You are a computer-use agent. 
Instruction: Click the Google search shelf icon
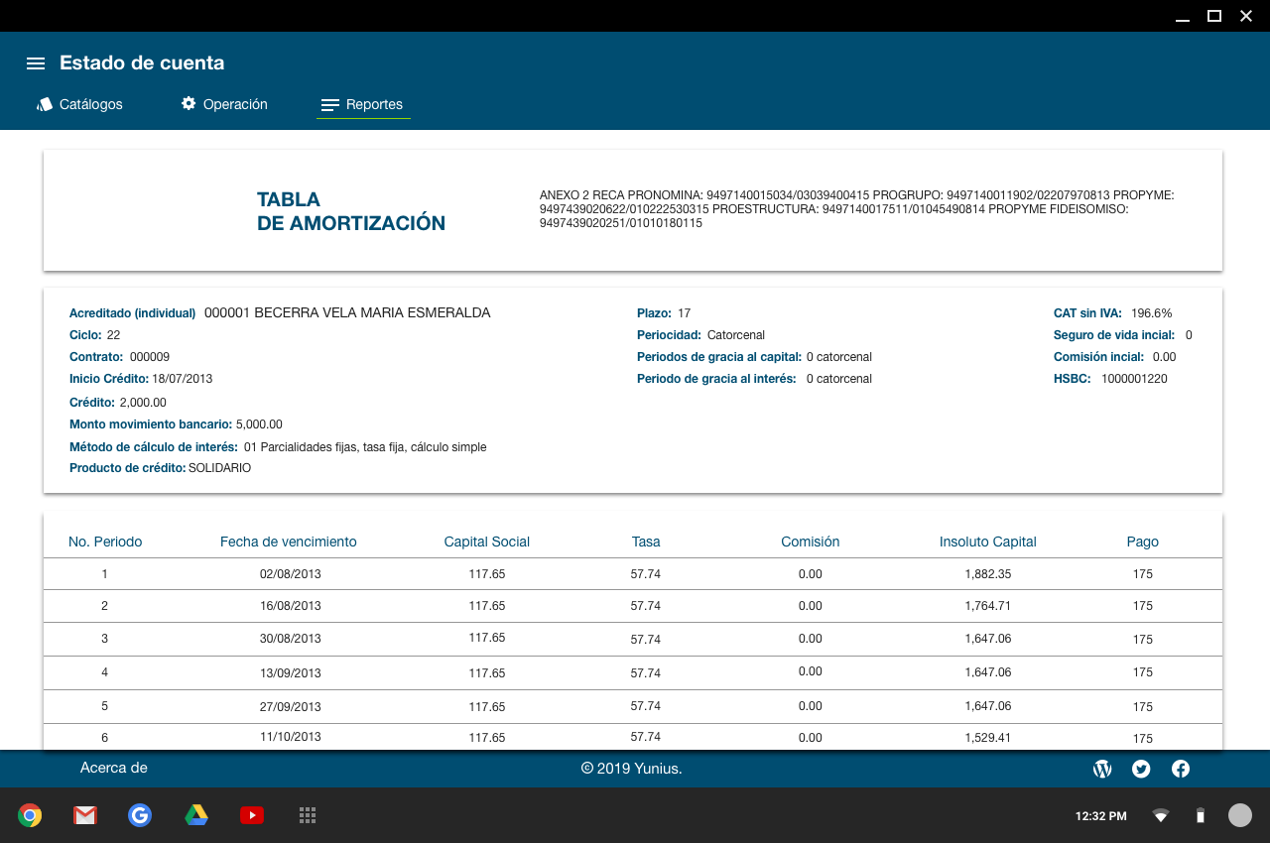pyautogui.click(x=140, y=815)
